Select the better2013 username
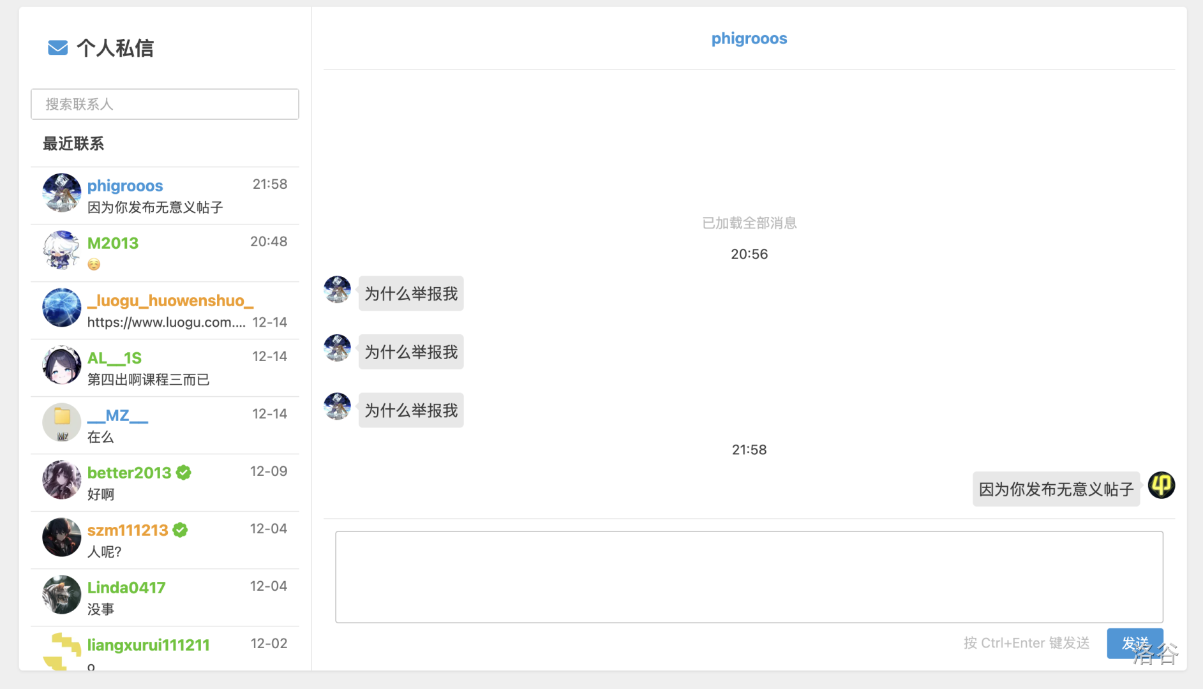1203x689 pixels. coord(129,473)
